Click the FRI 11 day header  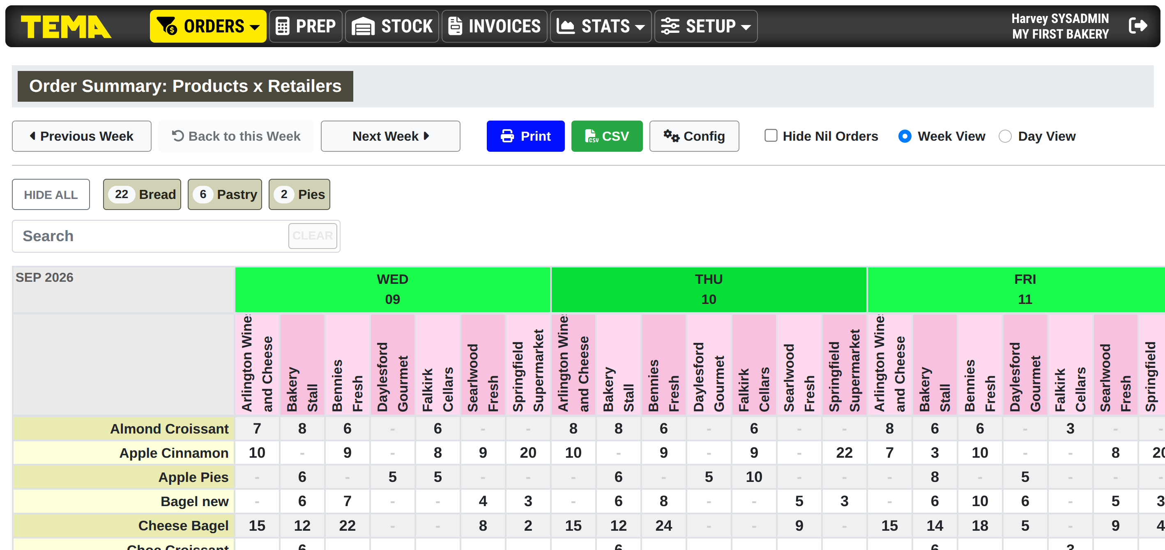coord(1016,290)
